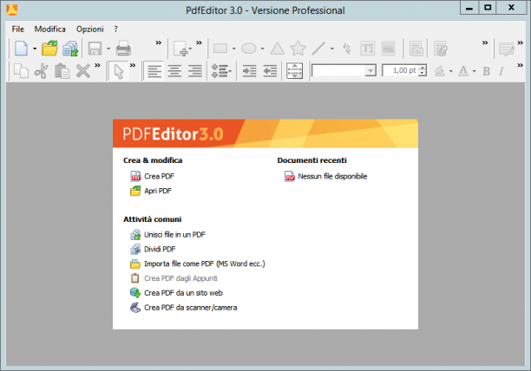Toggle left text alignment
This screenshot has height=371, width=531.
(154, 71)
